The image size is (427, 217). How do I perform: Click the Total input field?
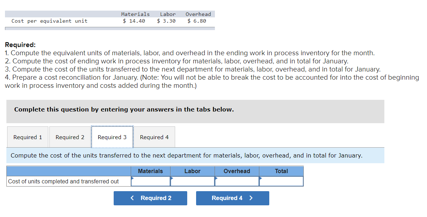coord(281,181)
